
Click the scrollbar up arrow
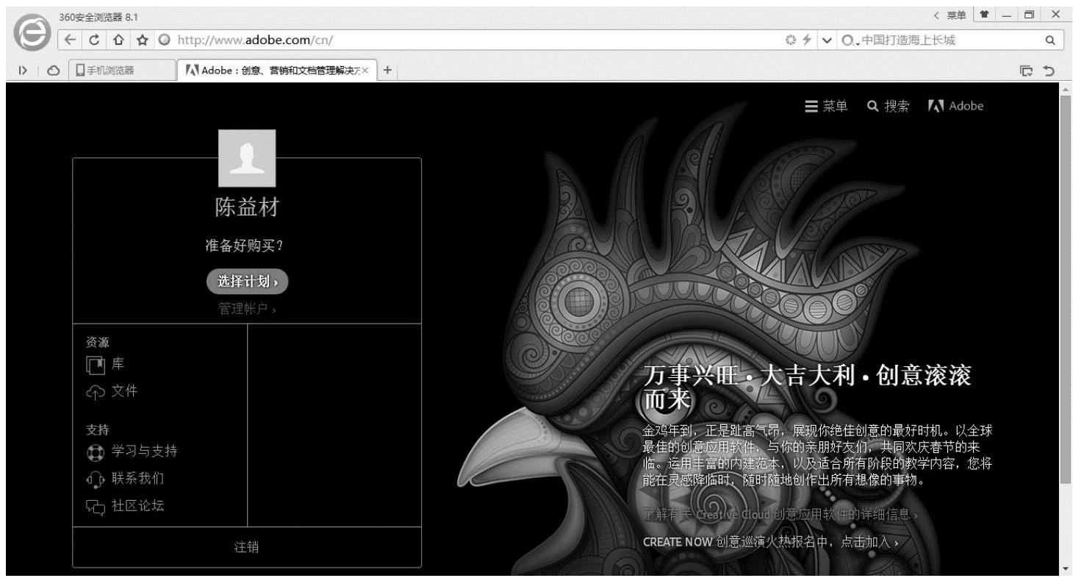(x=1066, y=88)
